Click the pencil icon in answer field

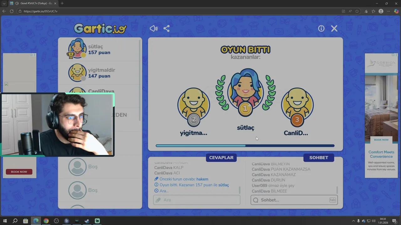pyautogui.click(x=158, y=200)
